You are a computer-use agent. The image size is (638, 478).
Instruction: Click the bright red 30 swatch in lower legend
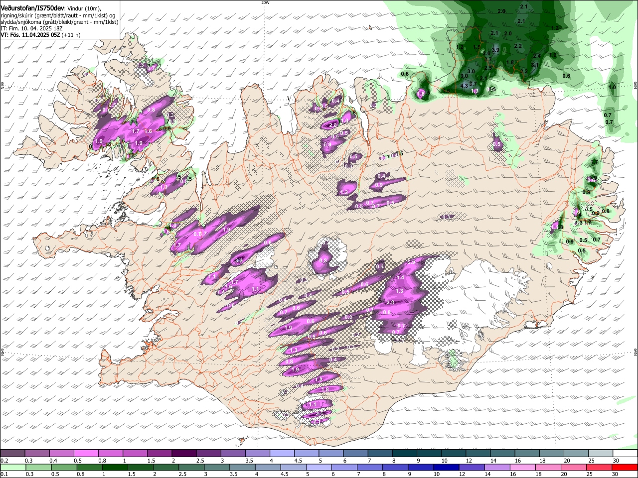[624, 468]
